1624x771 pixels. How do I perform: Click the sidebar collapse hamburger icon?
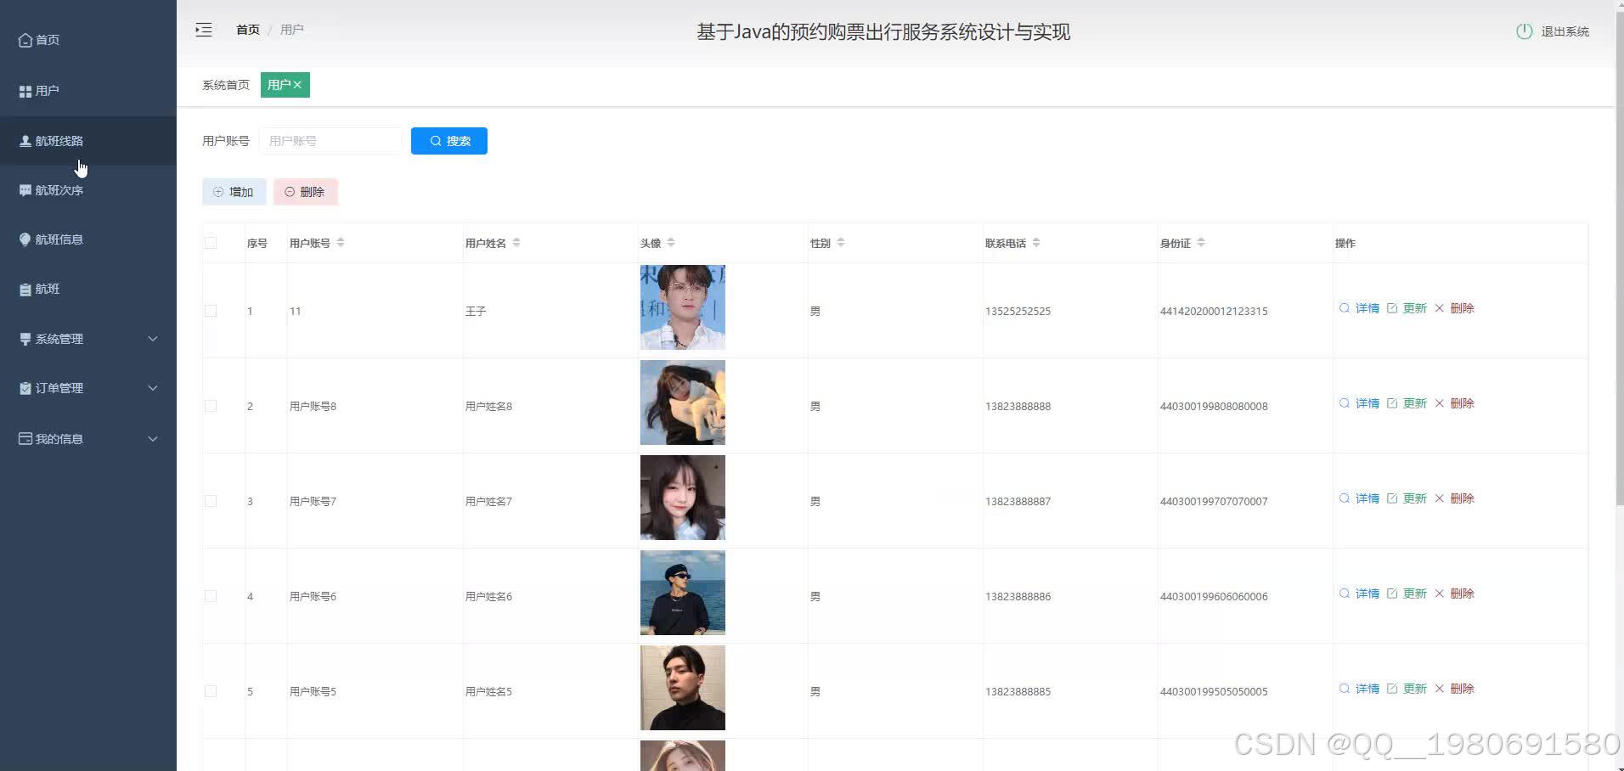pos(204,29)
